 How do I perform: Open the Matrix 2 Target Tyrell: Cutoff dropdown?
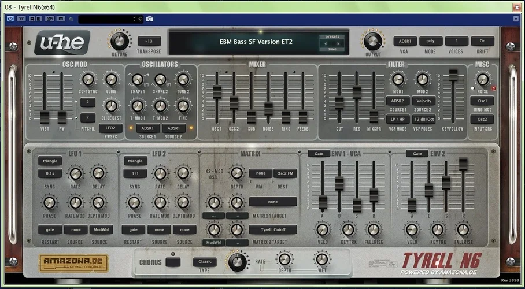click(x=273, y=229)
